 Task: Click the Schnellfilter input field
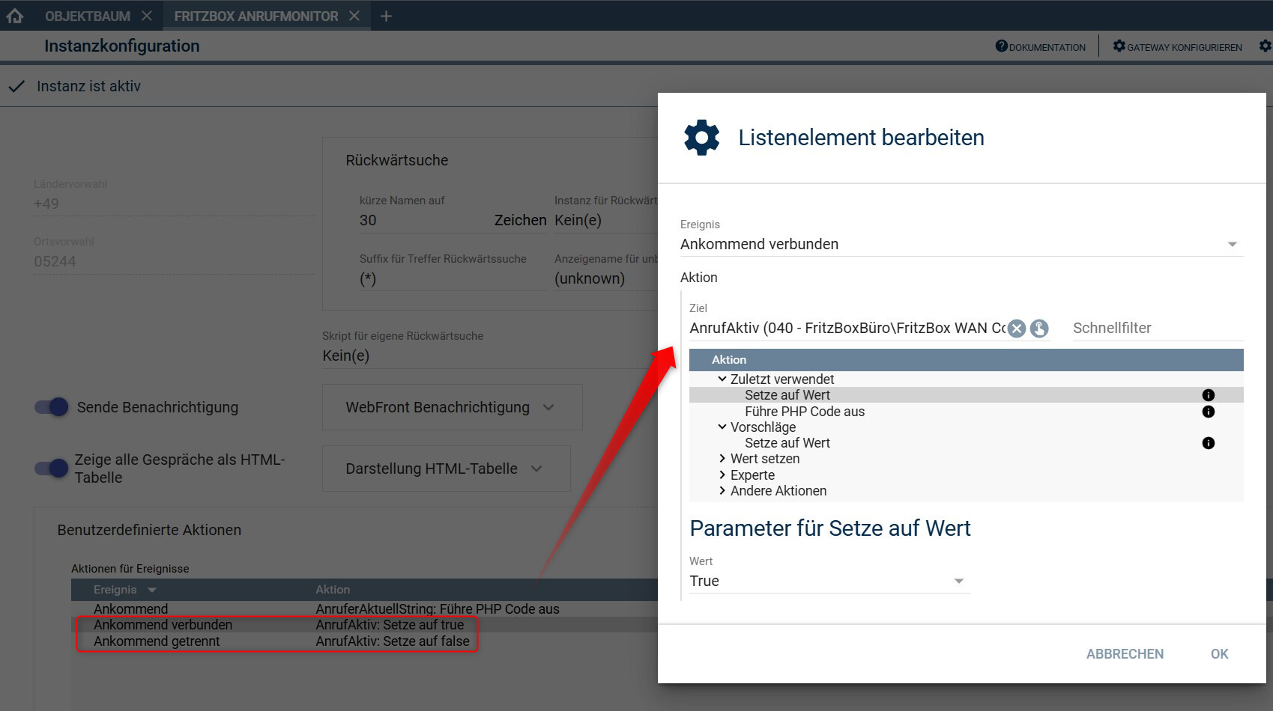point(1157,329)
